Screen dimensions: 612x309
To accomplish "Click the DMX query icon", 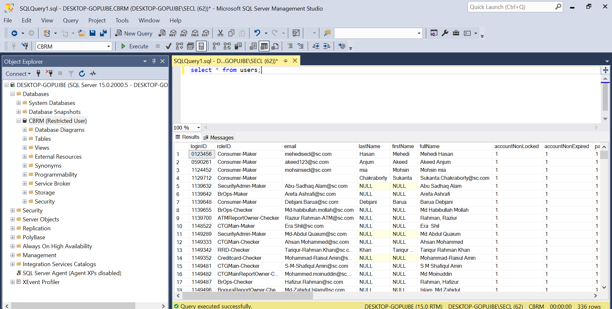I will pos(184,33).
